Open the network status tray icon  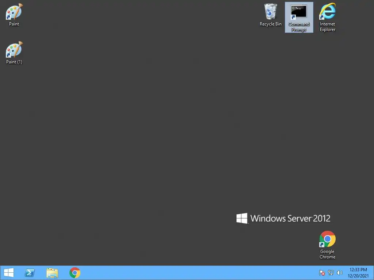[x=331, y=273]
